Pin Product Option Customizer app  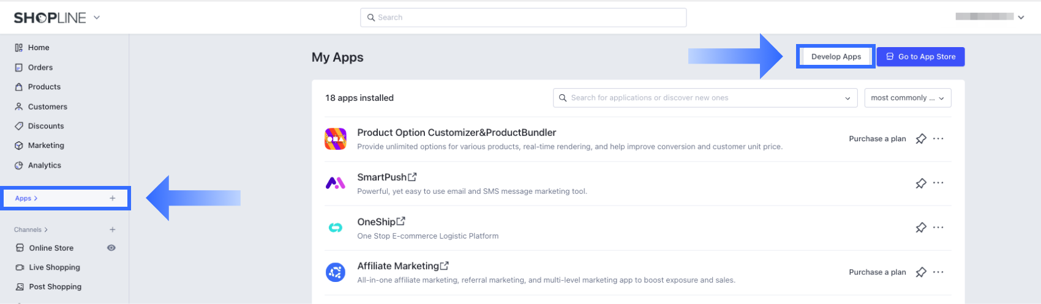[x=920, y=139]
